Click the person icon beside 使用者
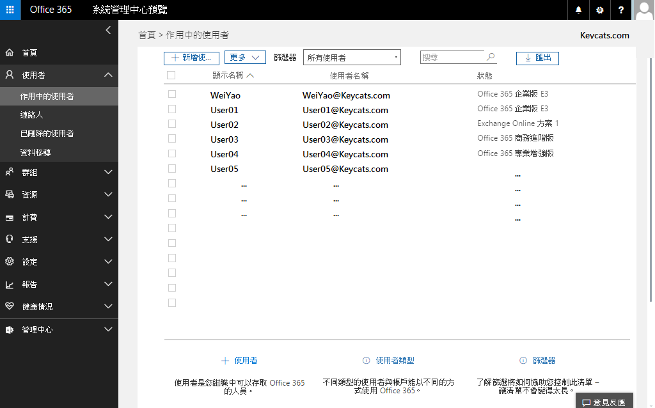 [10, 75]
